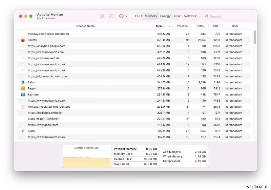The image size is (271, 190).
Task: Click the 861.5 MB memory value
Action: (164, 34)
